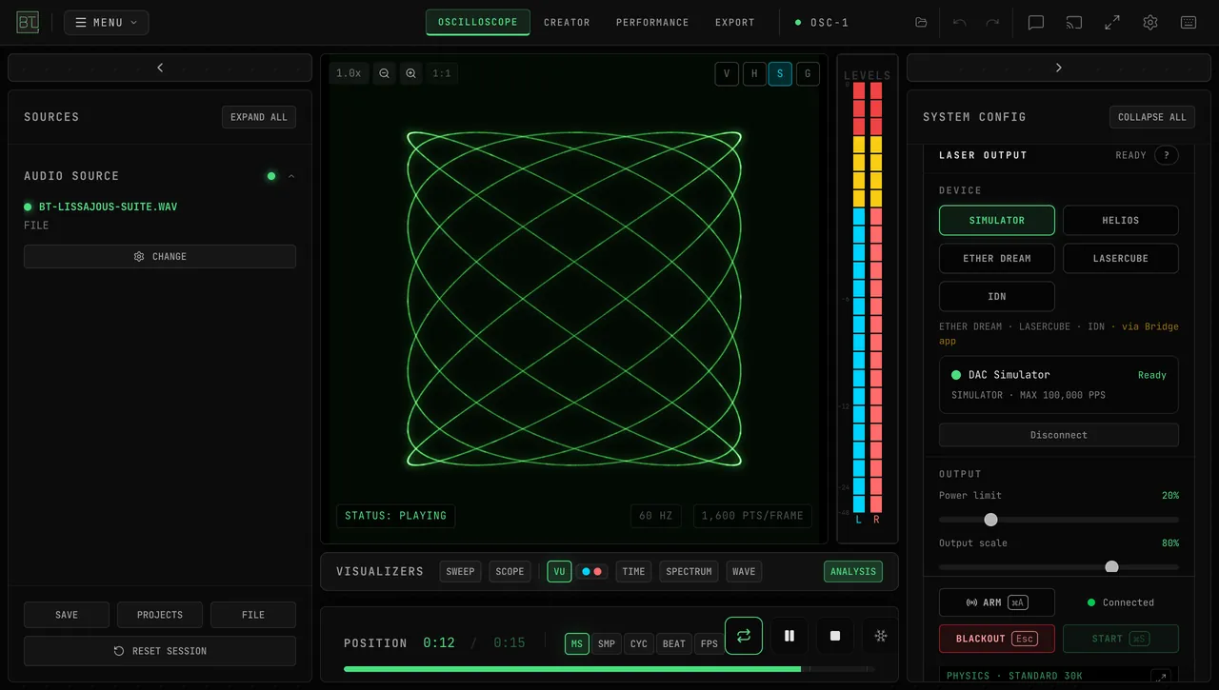Screen dimensions: 1219x690
Task: Collapse the left panel with the arrow
Action: (x=160, y=68)
